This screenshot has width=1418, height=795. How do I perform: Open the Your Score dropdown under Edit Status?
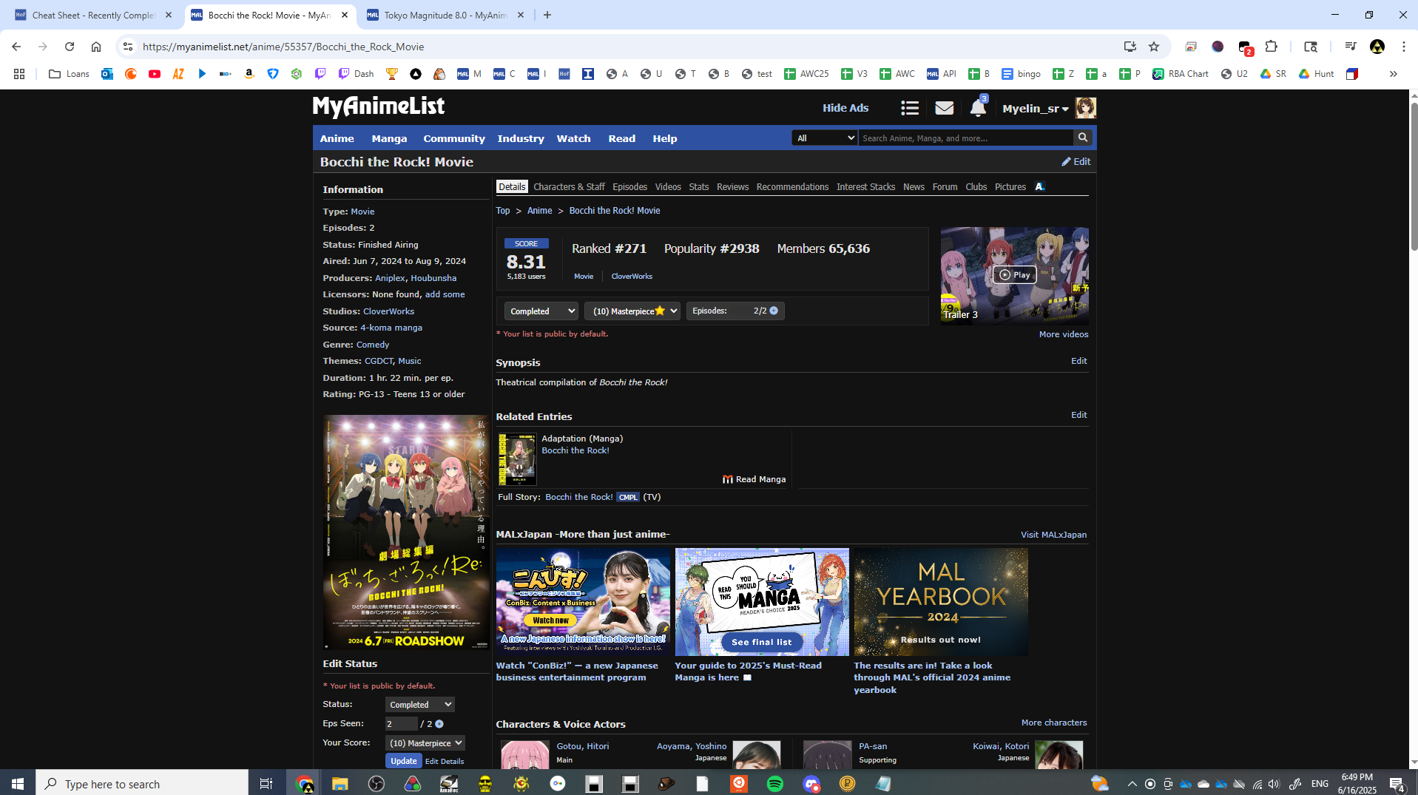point(425,743)
